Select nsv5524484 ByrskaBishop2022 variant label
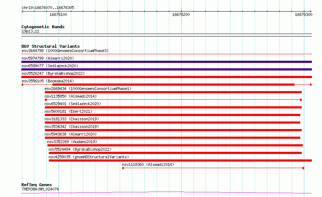 pos(80,149)
